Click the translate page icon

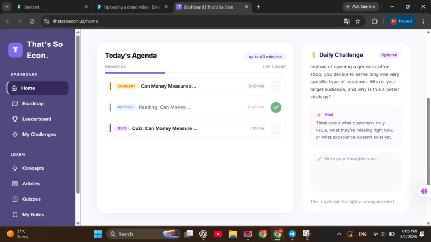(347, 21)
